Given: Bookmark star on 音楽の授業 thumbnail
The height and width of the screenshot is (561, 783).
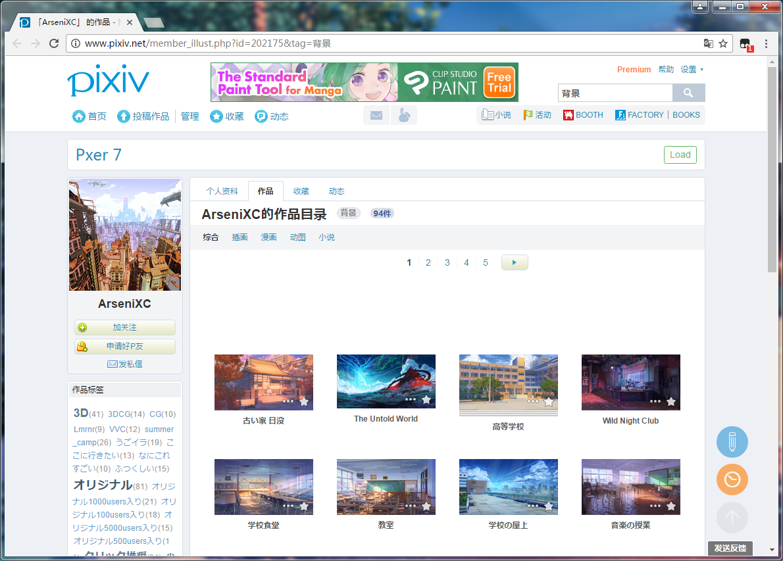Looking at the screenshot, I should click(x=671, y=506).
